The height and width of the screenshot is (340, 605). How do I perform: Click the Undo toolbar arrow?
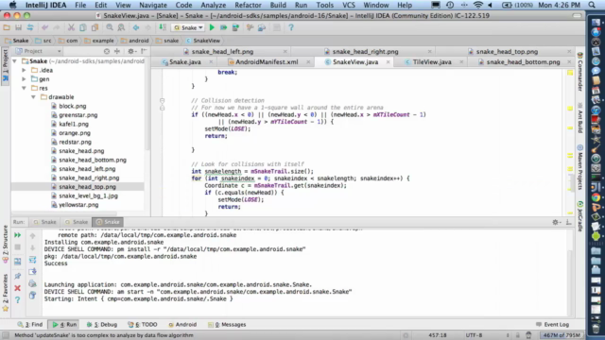[x=44, y=27]
